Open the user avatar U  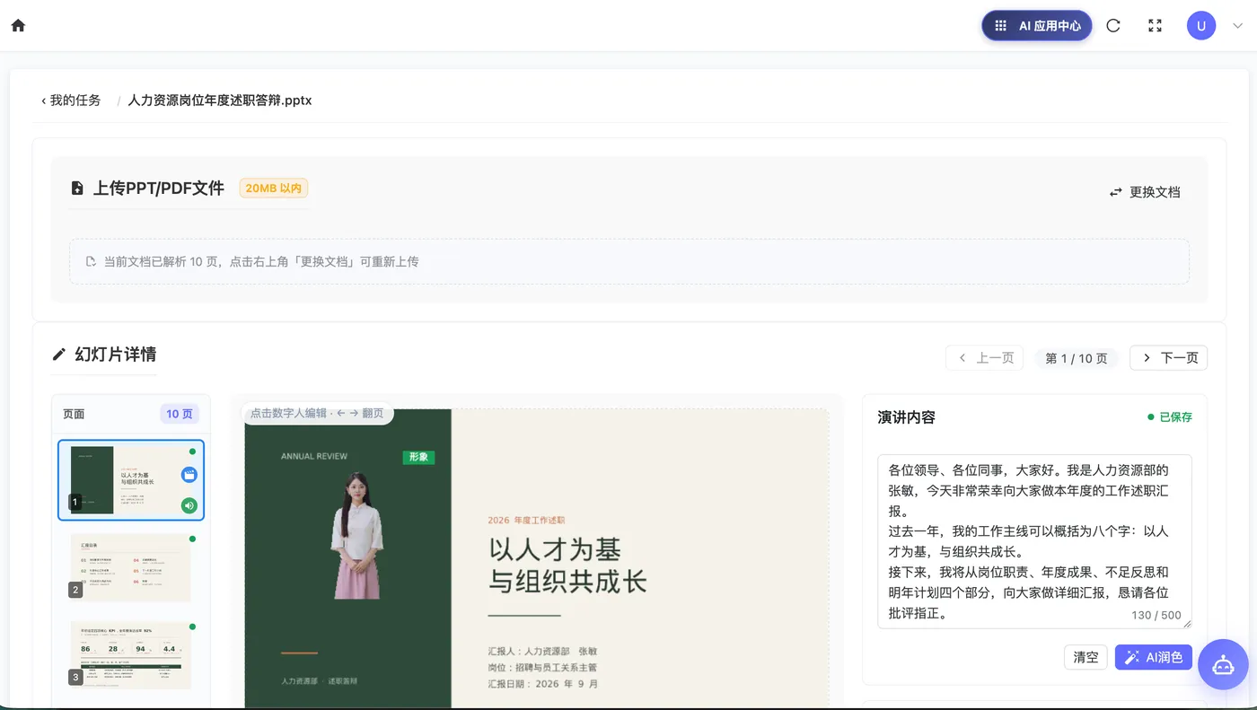click(x=1201, y=26)
